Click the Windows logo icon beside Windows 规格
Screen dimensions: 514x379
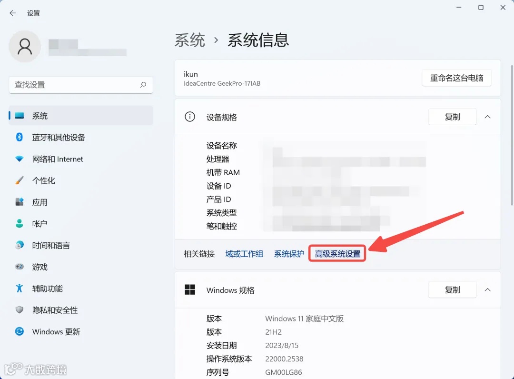click(x=190, y=290)
